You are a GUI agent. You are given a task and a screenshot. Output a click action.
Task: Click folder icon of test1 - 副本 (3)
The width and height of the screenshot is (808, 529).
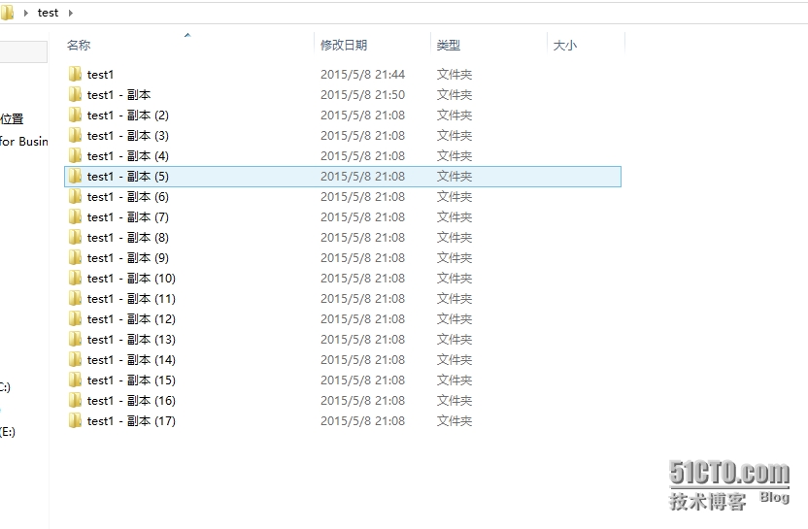(75, 136)
